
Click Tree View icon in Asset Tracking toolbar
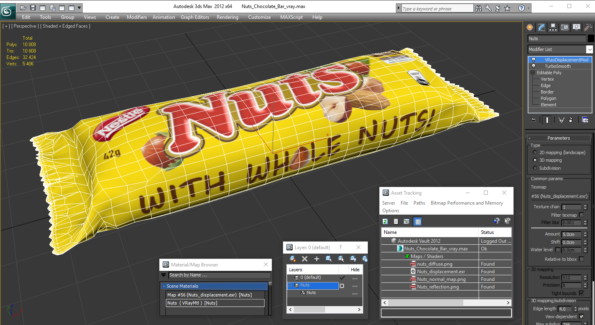coord(407,221)
